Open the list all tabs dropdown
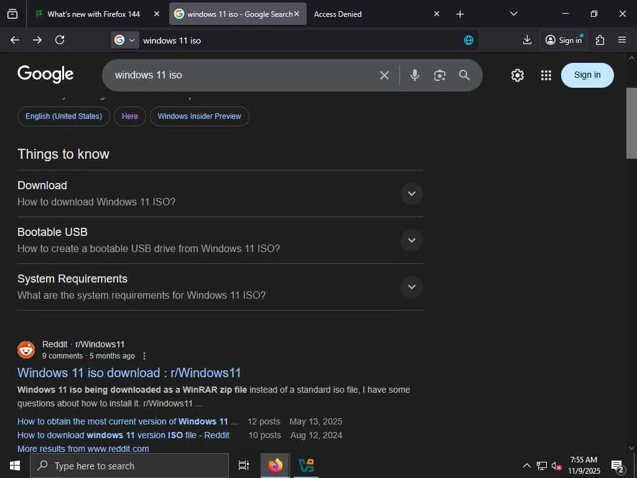 coord(513,14)
